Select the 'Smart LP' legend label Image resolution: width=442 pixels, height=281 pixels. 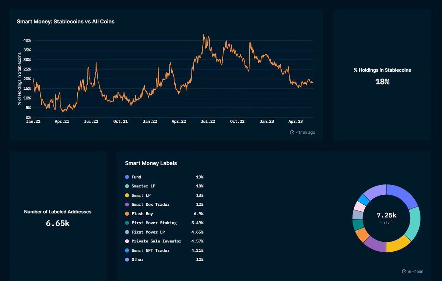pos(141,195)
